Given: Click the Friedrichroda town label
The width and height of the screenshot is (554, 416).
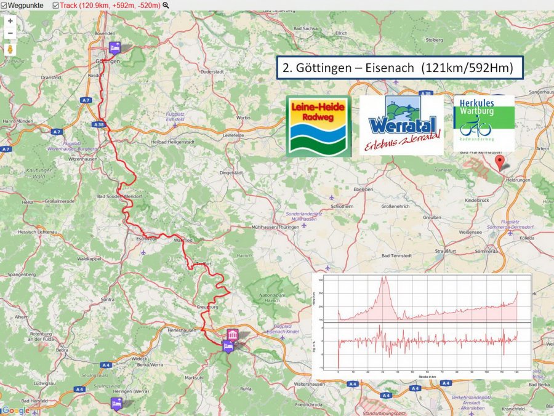Looking at the screenshot, I should click(x=309, y=405).
